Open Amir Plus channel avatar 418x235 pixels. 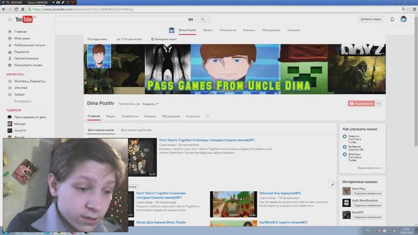pyautogui.click(x=346, y=191)
